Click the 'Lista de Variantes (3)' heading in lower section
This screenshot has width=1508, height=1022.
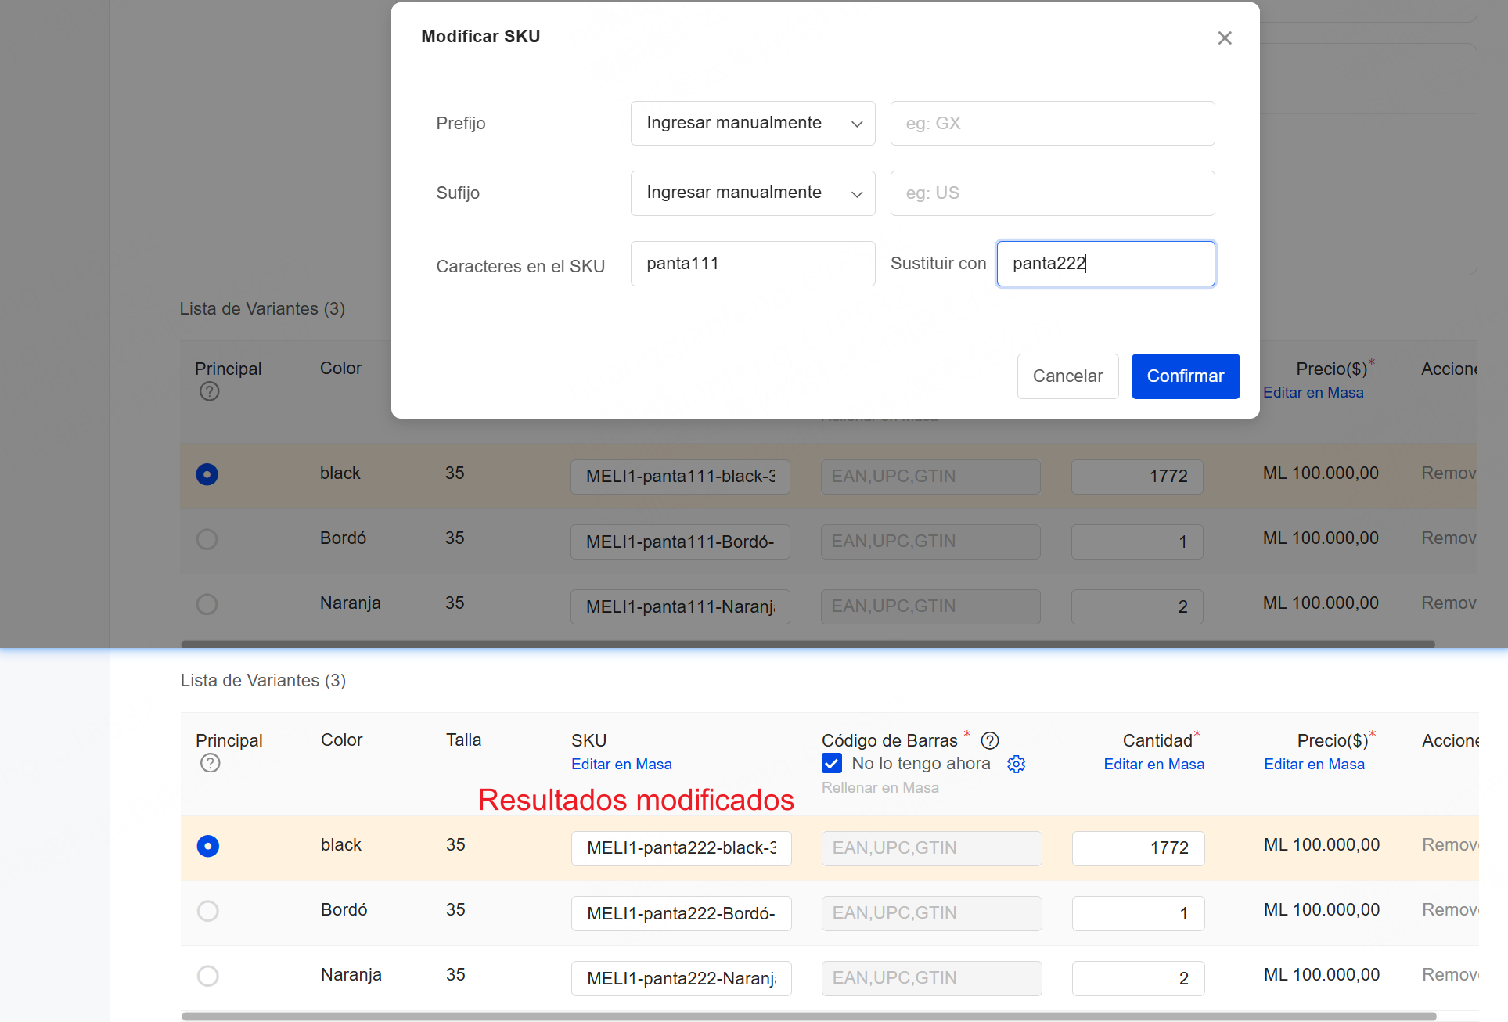(x=263, y=681)
